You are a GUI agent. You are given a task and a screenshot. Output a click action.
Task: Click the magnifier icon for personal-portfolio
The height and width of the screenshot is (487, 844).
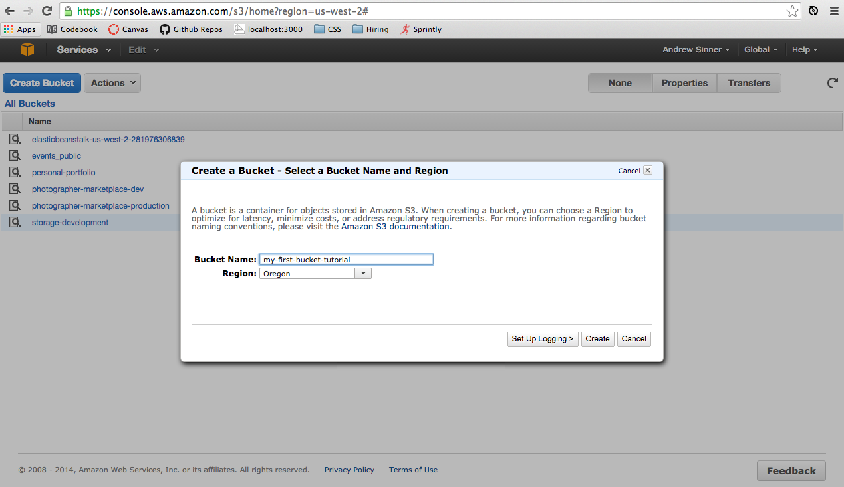pos(15,173)
